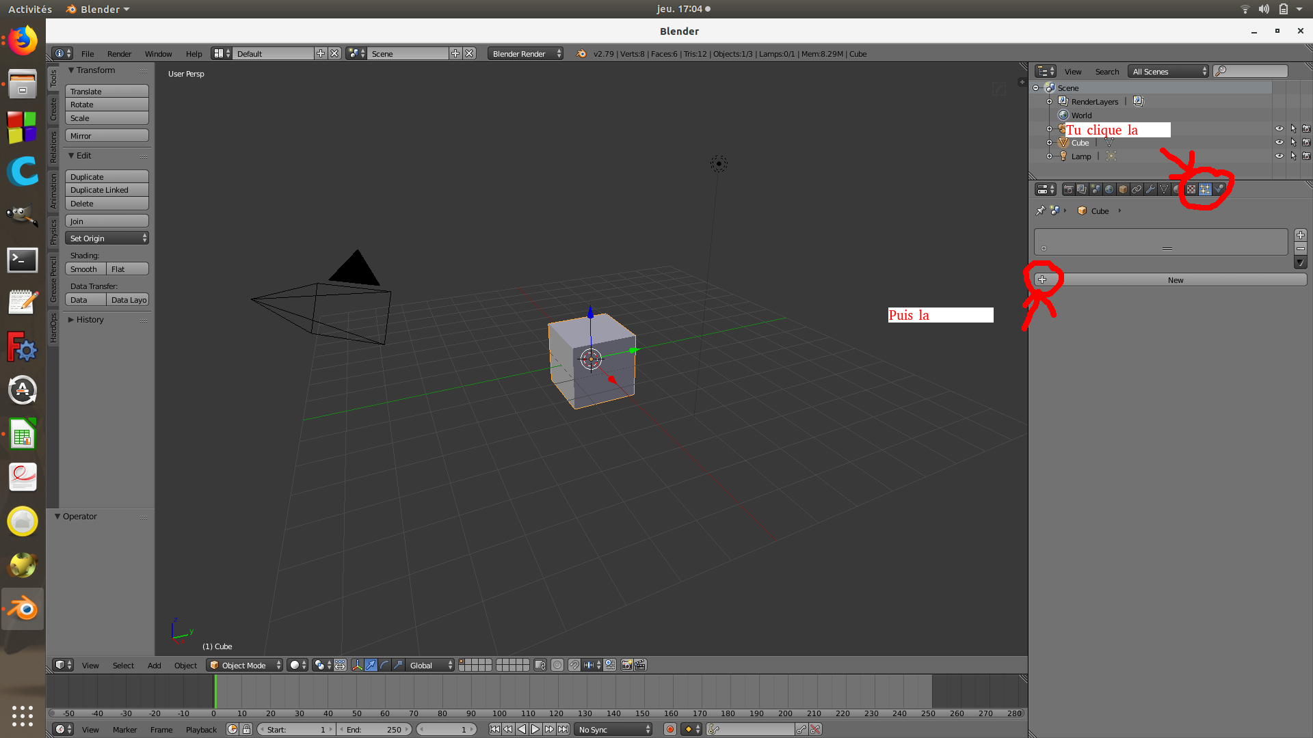1313x738 pixels.
Task: Open the Render properties camera tab
Action: (1069, 189)
